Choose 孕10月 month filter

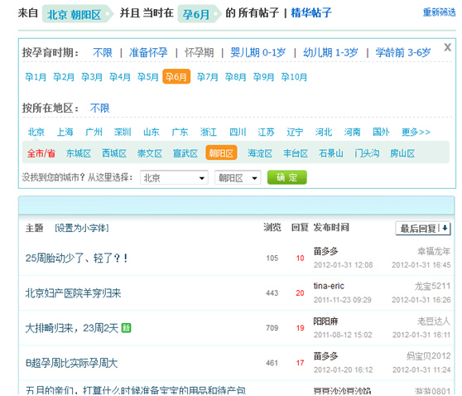tap(294, 77)
